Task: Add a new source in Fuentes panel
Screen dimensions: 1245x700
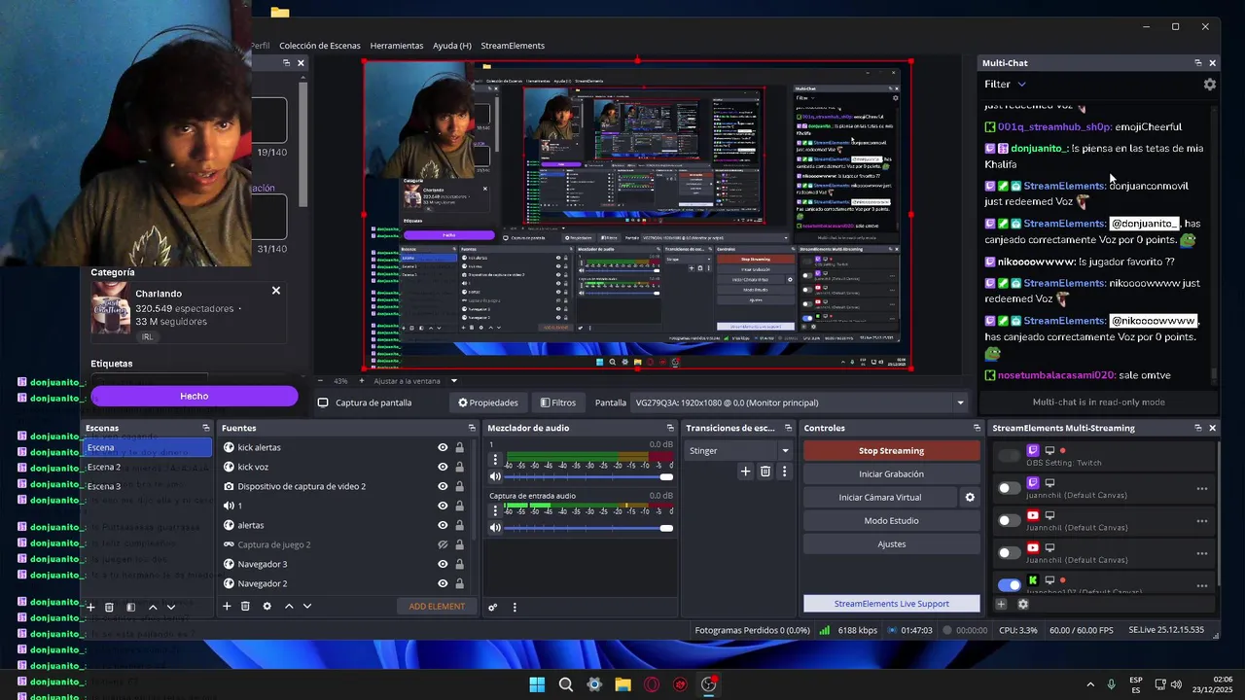Action: (227, 607)
